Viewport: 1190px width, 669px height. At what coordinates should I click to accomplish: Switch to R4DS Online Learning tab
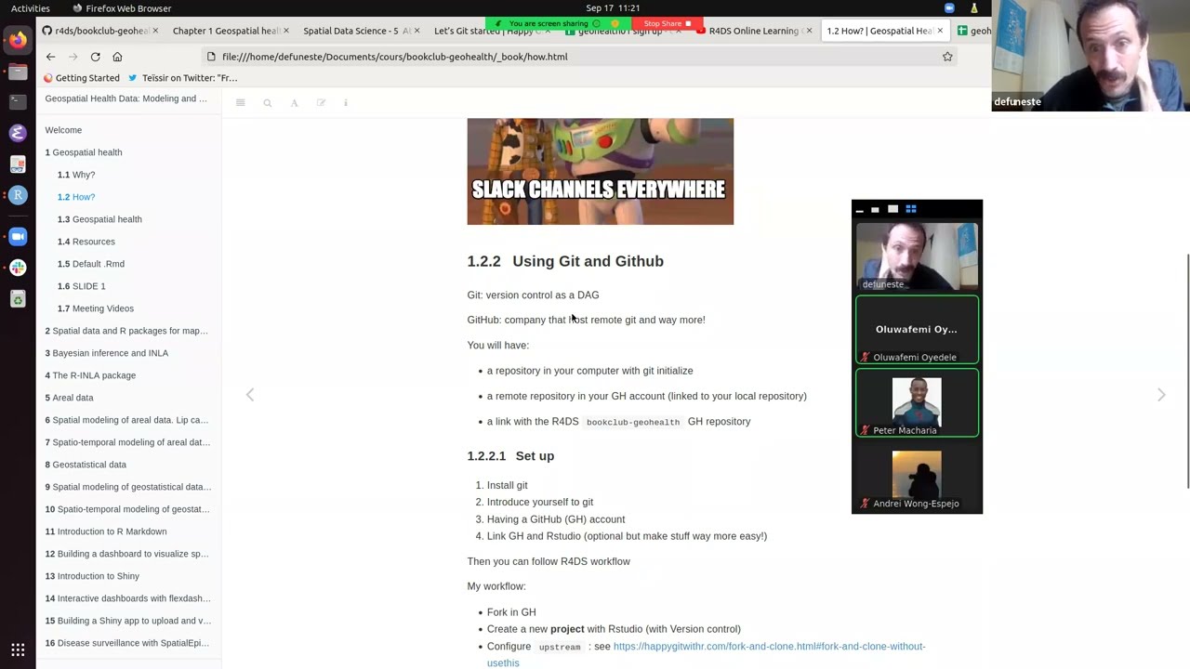[754, 31]
